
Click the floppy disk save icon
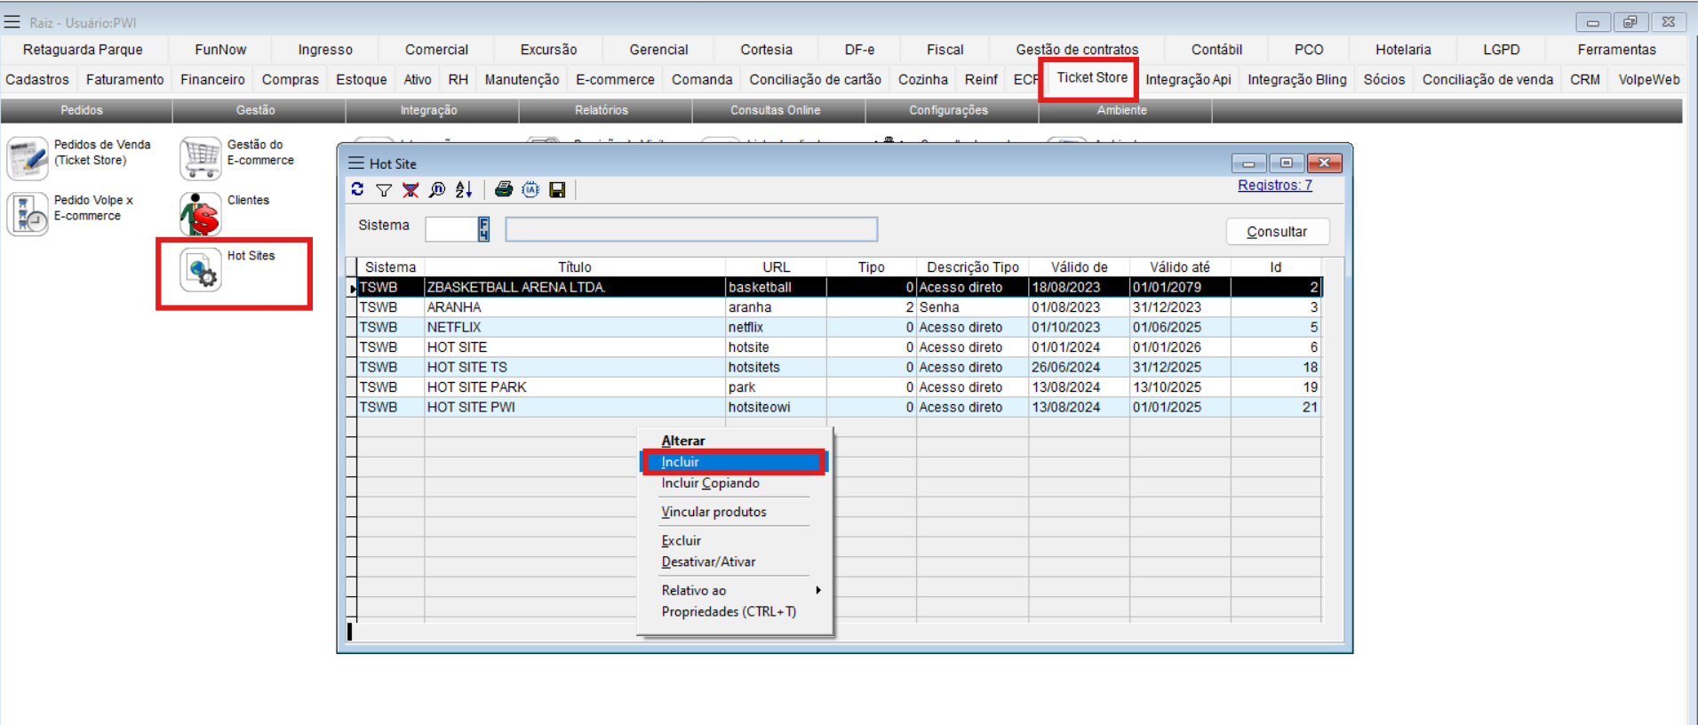(x=557, y=189)
